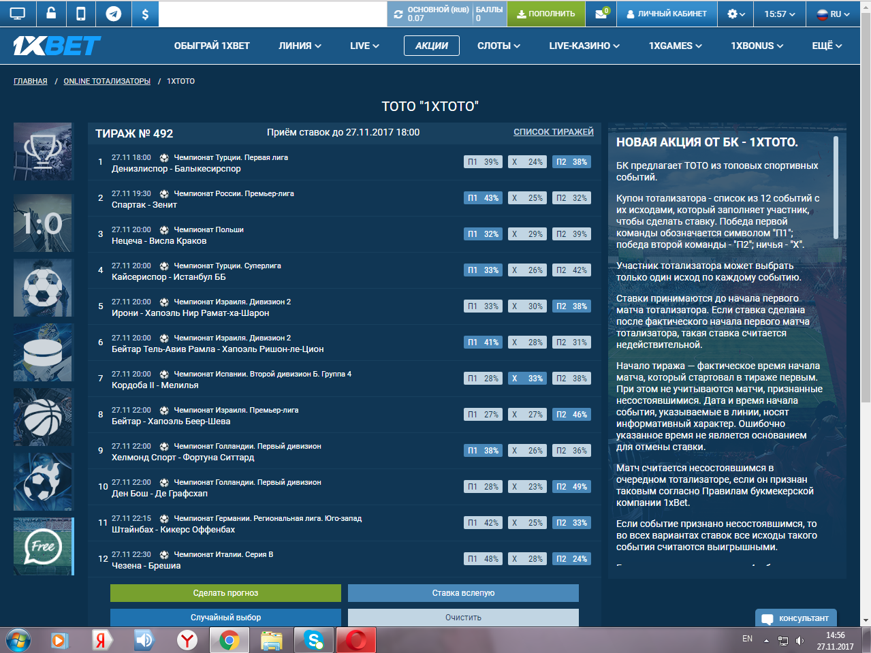Click Сделать прогноз button
Screen dimensions: 871x653
click(x=225, y=593)
